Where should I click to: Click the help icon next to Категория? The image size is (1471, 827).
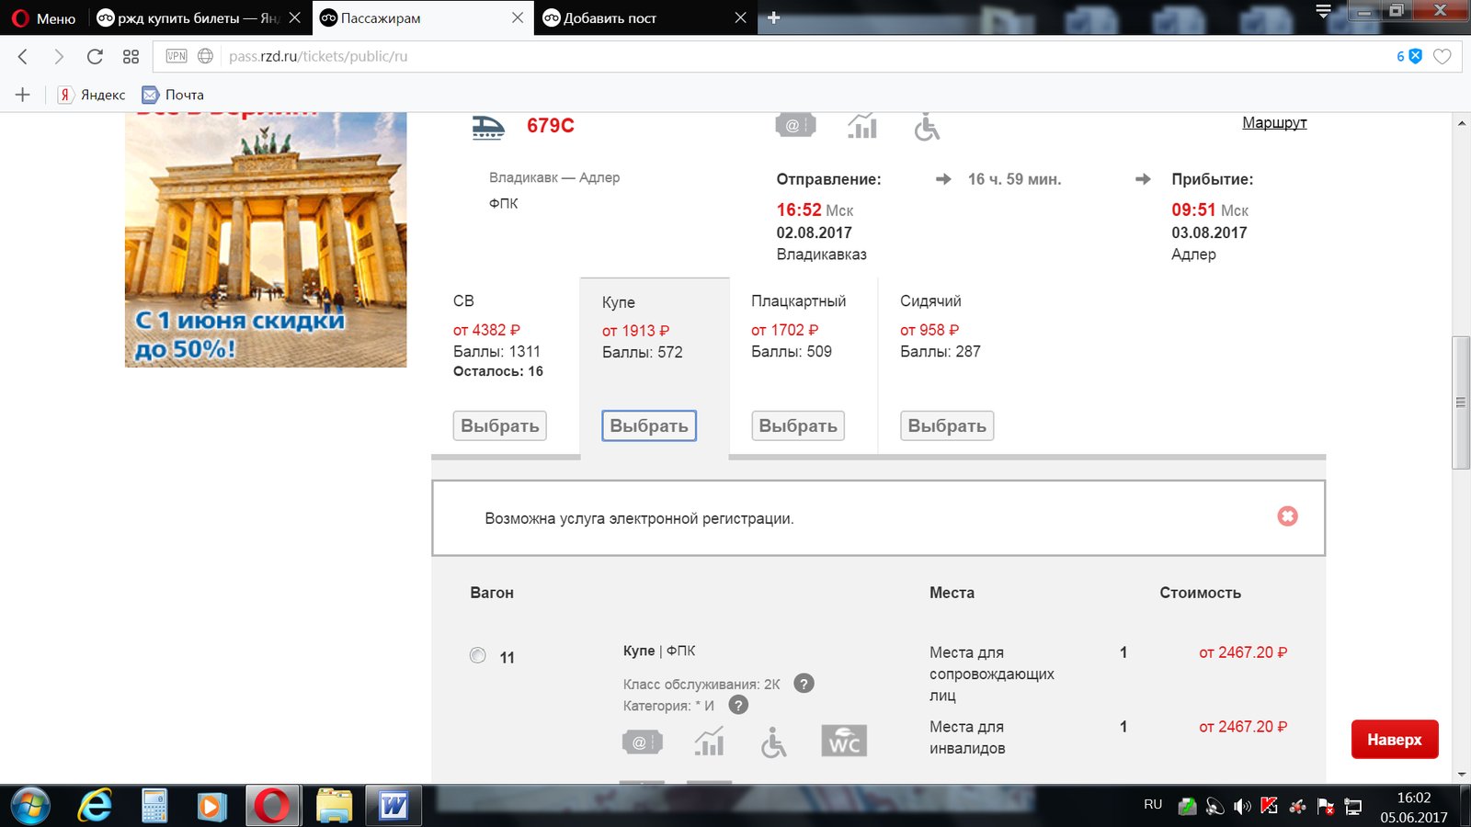[x=738, y=705]
